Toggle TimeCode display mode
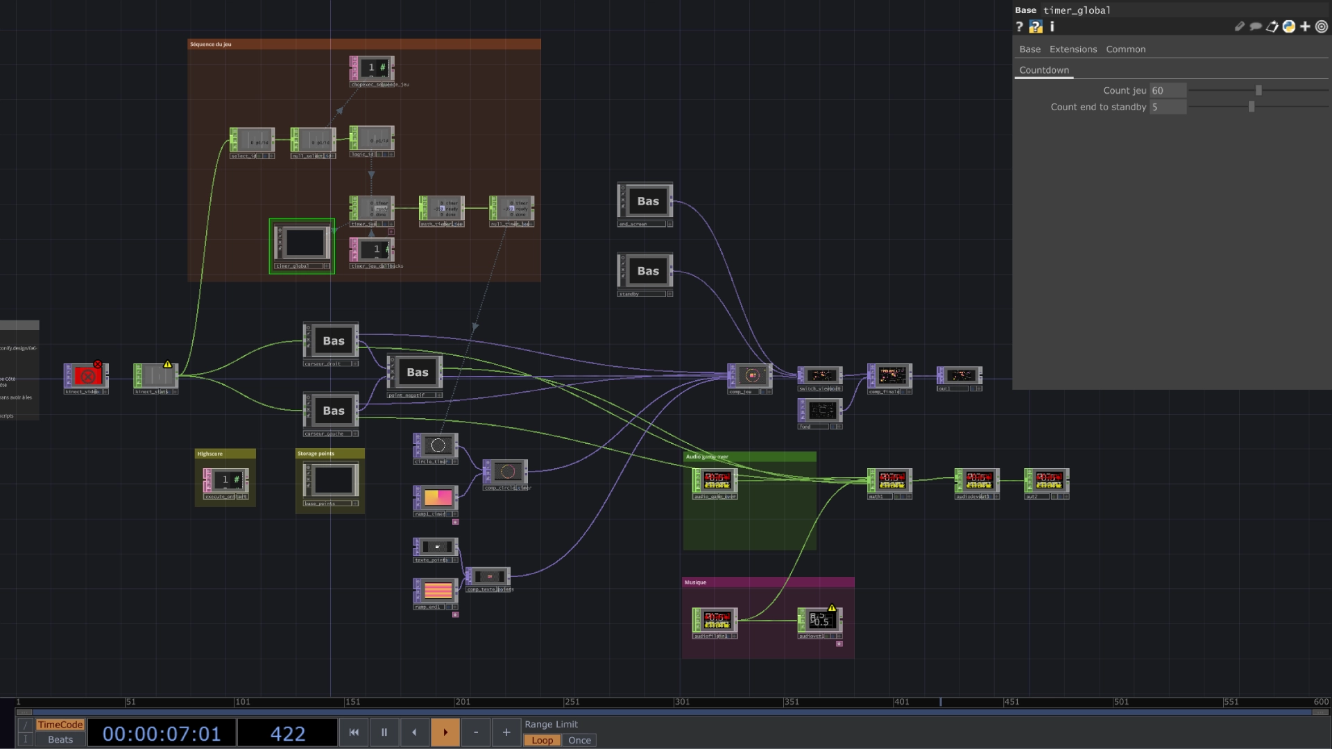This screenshot has width=1332, height=749. pyautogui.click(x=60, y=725)
